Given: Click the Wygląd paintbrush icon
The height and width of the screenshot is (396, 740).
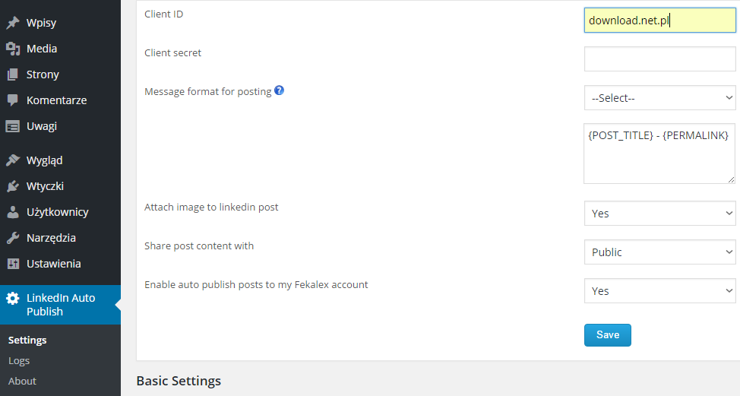Looking at the screenshot, I should (x=13, y=160).
